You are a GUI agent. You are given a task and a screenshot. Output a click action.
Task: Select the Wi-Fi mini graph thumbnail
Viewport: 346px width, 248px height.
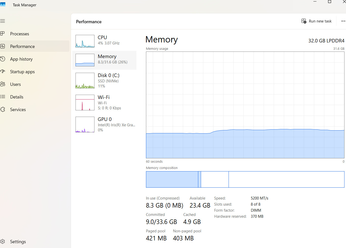[x=85, y=103]
